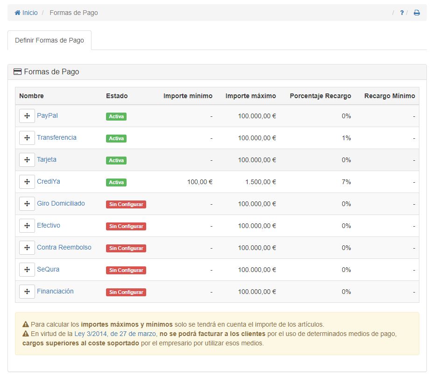This screenshot has height=379, width=432.
Task: Open the CrediYa payment method
Action: click(x=48, y=181)
